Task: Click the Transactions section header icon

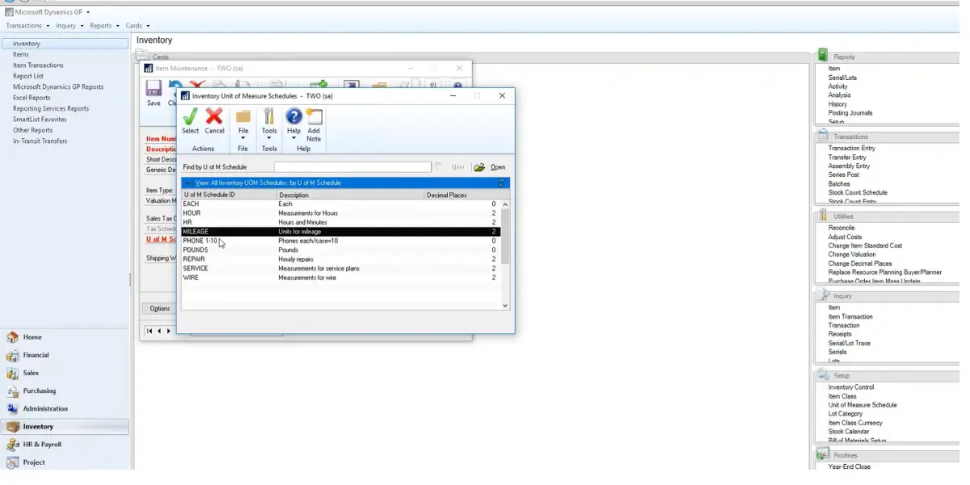Action: pyautogui.click(x=823, y=136)
